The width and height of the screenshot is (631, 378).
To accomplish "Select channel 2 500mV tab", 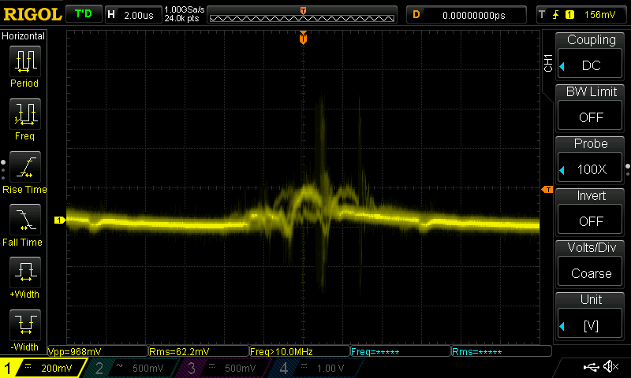I will pos(131,368).
